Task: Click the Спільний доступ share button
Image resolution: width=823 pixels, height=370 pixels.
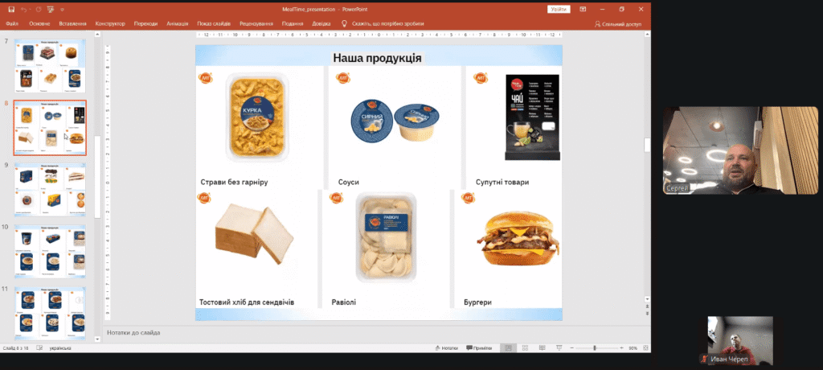Action: [x=621, y=24]
